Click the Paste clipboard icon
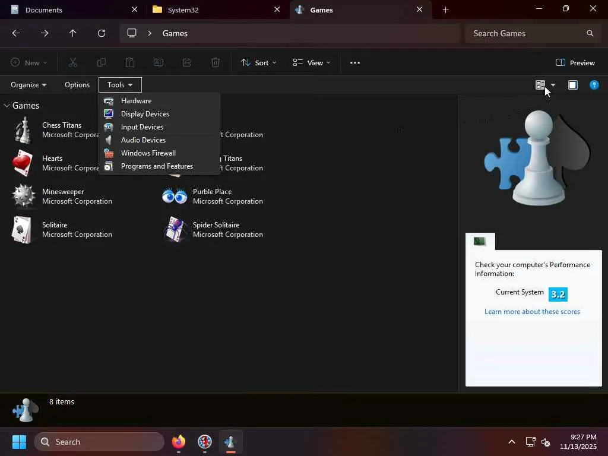Viewport: 608px width, 456px height. [130, 62]
